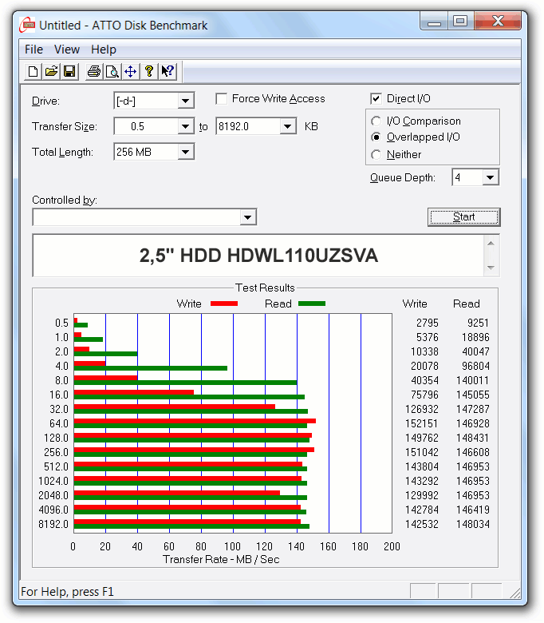The width and height of the screenshot is (544, 623).
Task: Click the four-arrow move icon in toolbar
Action: (x=131, y=72)
